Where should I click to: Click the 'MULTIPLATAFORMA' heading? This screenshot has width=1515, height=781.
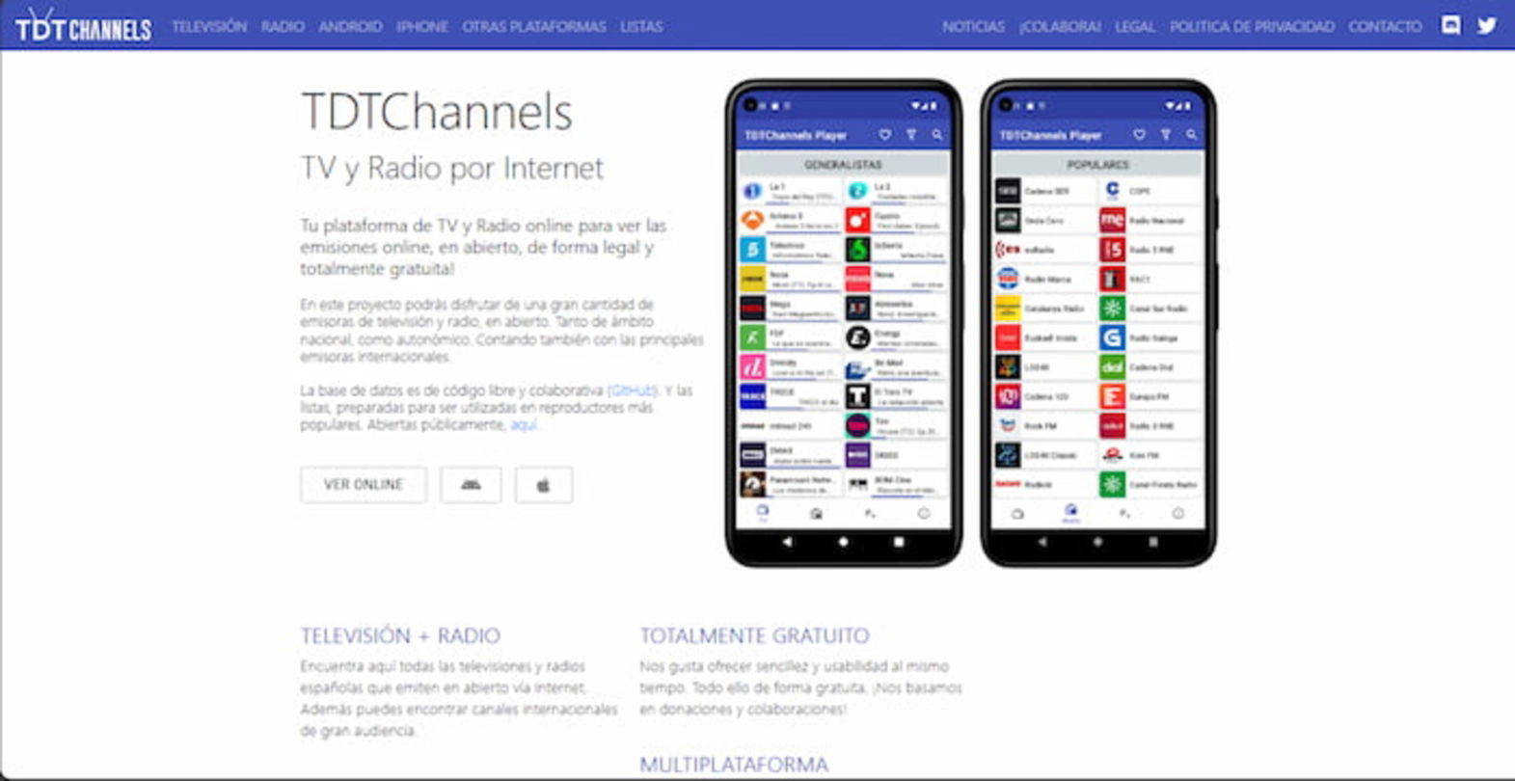coord(734,765)
